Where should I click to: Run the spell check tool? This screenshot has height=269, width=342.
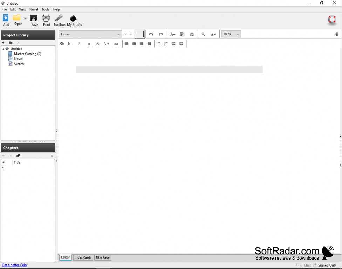coord(213,34)
